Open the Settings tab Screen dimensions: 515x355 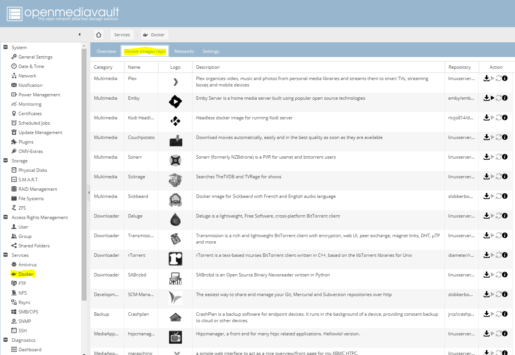(211, 51)
